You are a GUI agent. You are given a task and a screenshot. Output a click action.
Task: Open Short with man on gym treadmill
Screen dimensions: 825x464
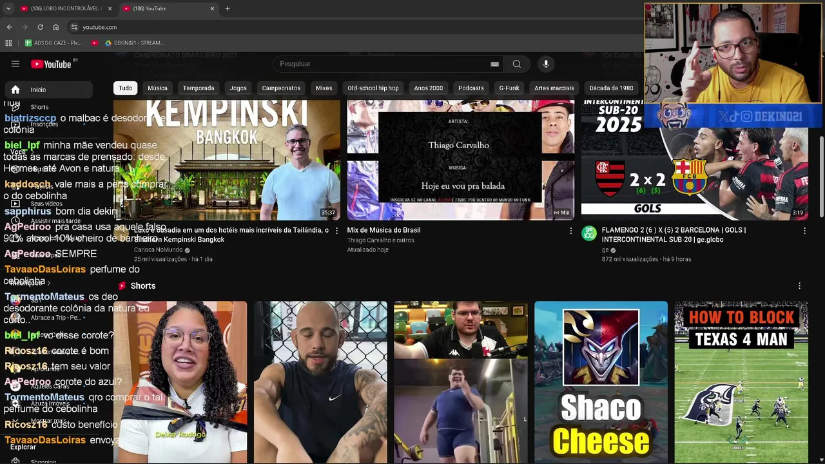click(x=461, y=382)
